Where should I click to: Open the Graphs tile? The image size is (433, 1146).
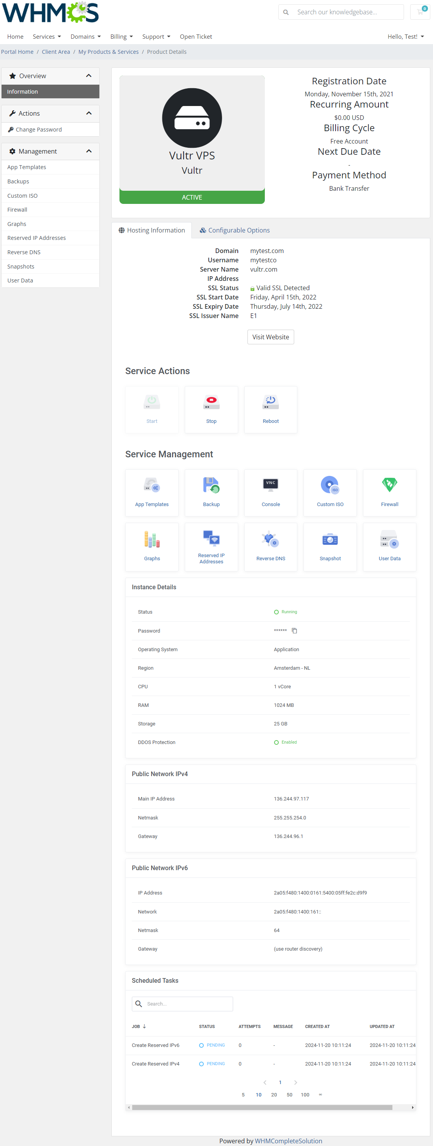[x=152, y=547]
